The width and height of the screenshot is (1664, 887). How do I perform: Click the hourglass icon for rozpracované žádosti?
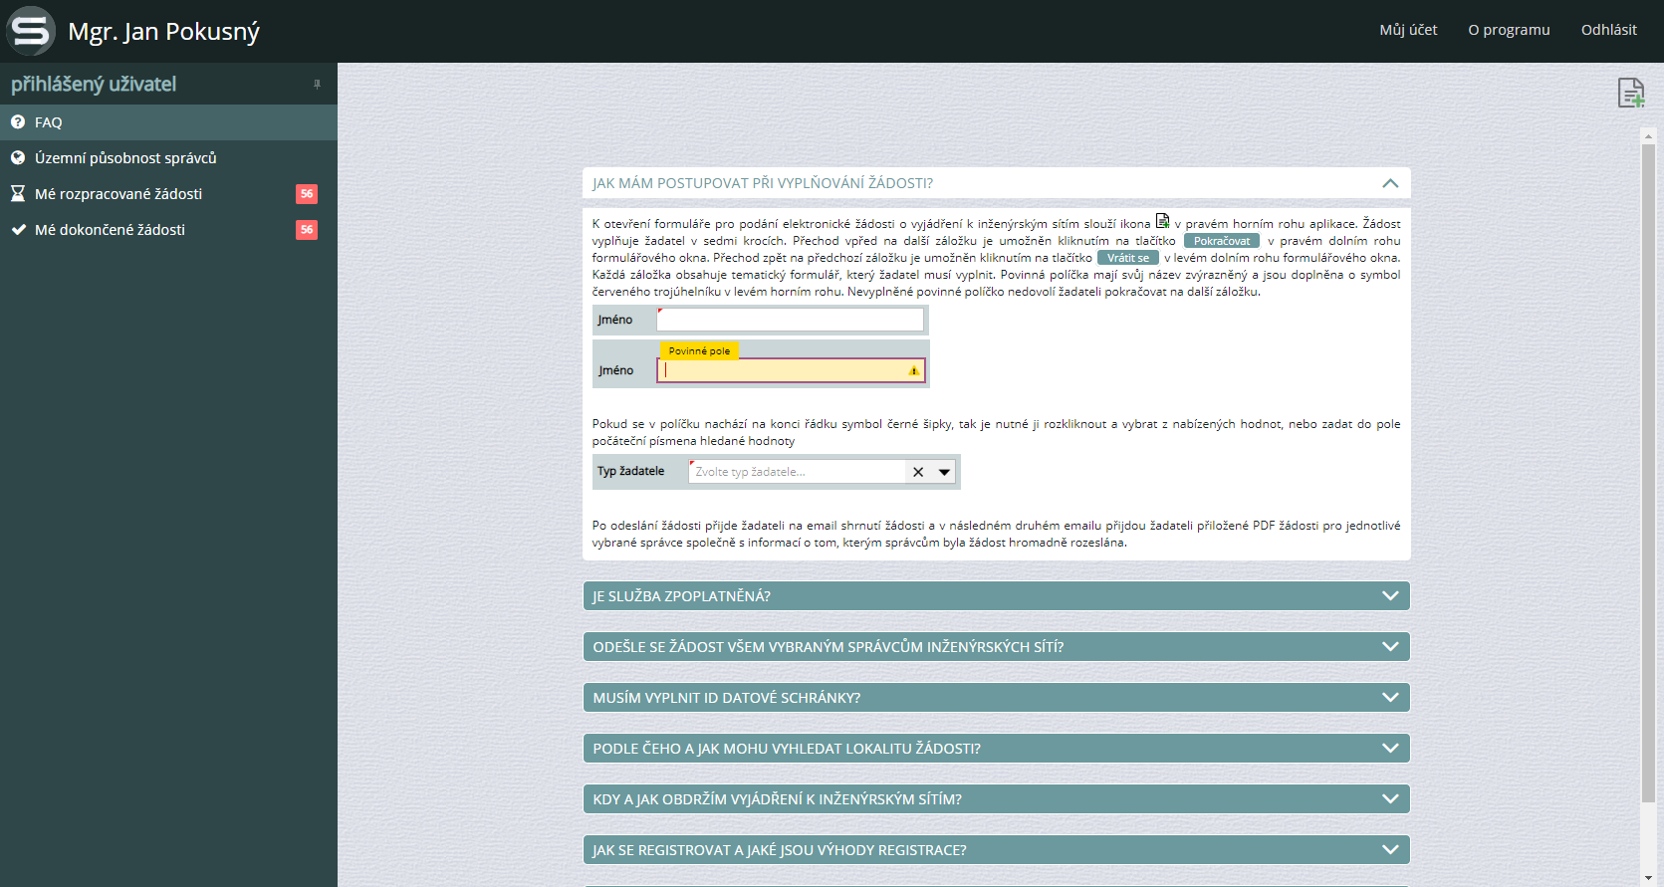(x=18, y=193)
